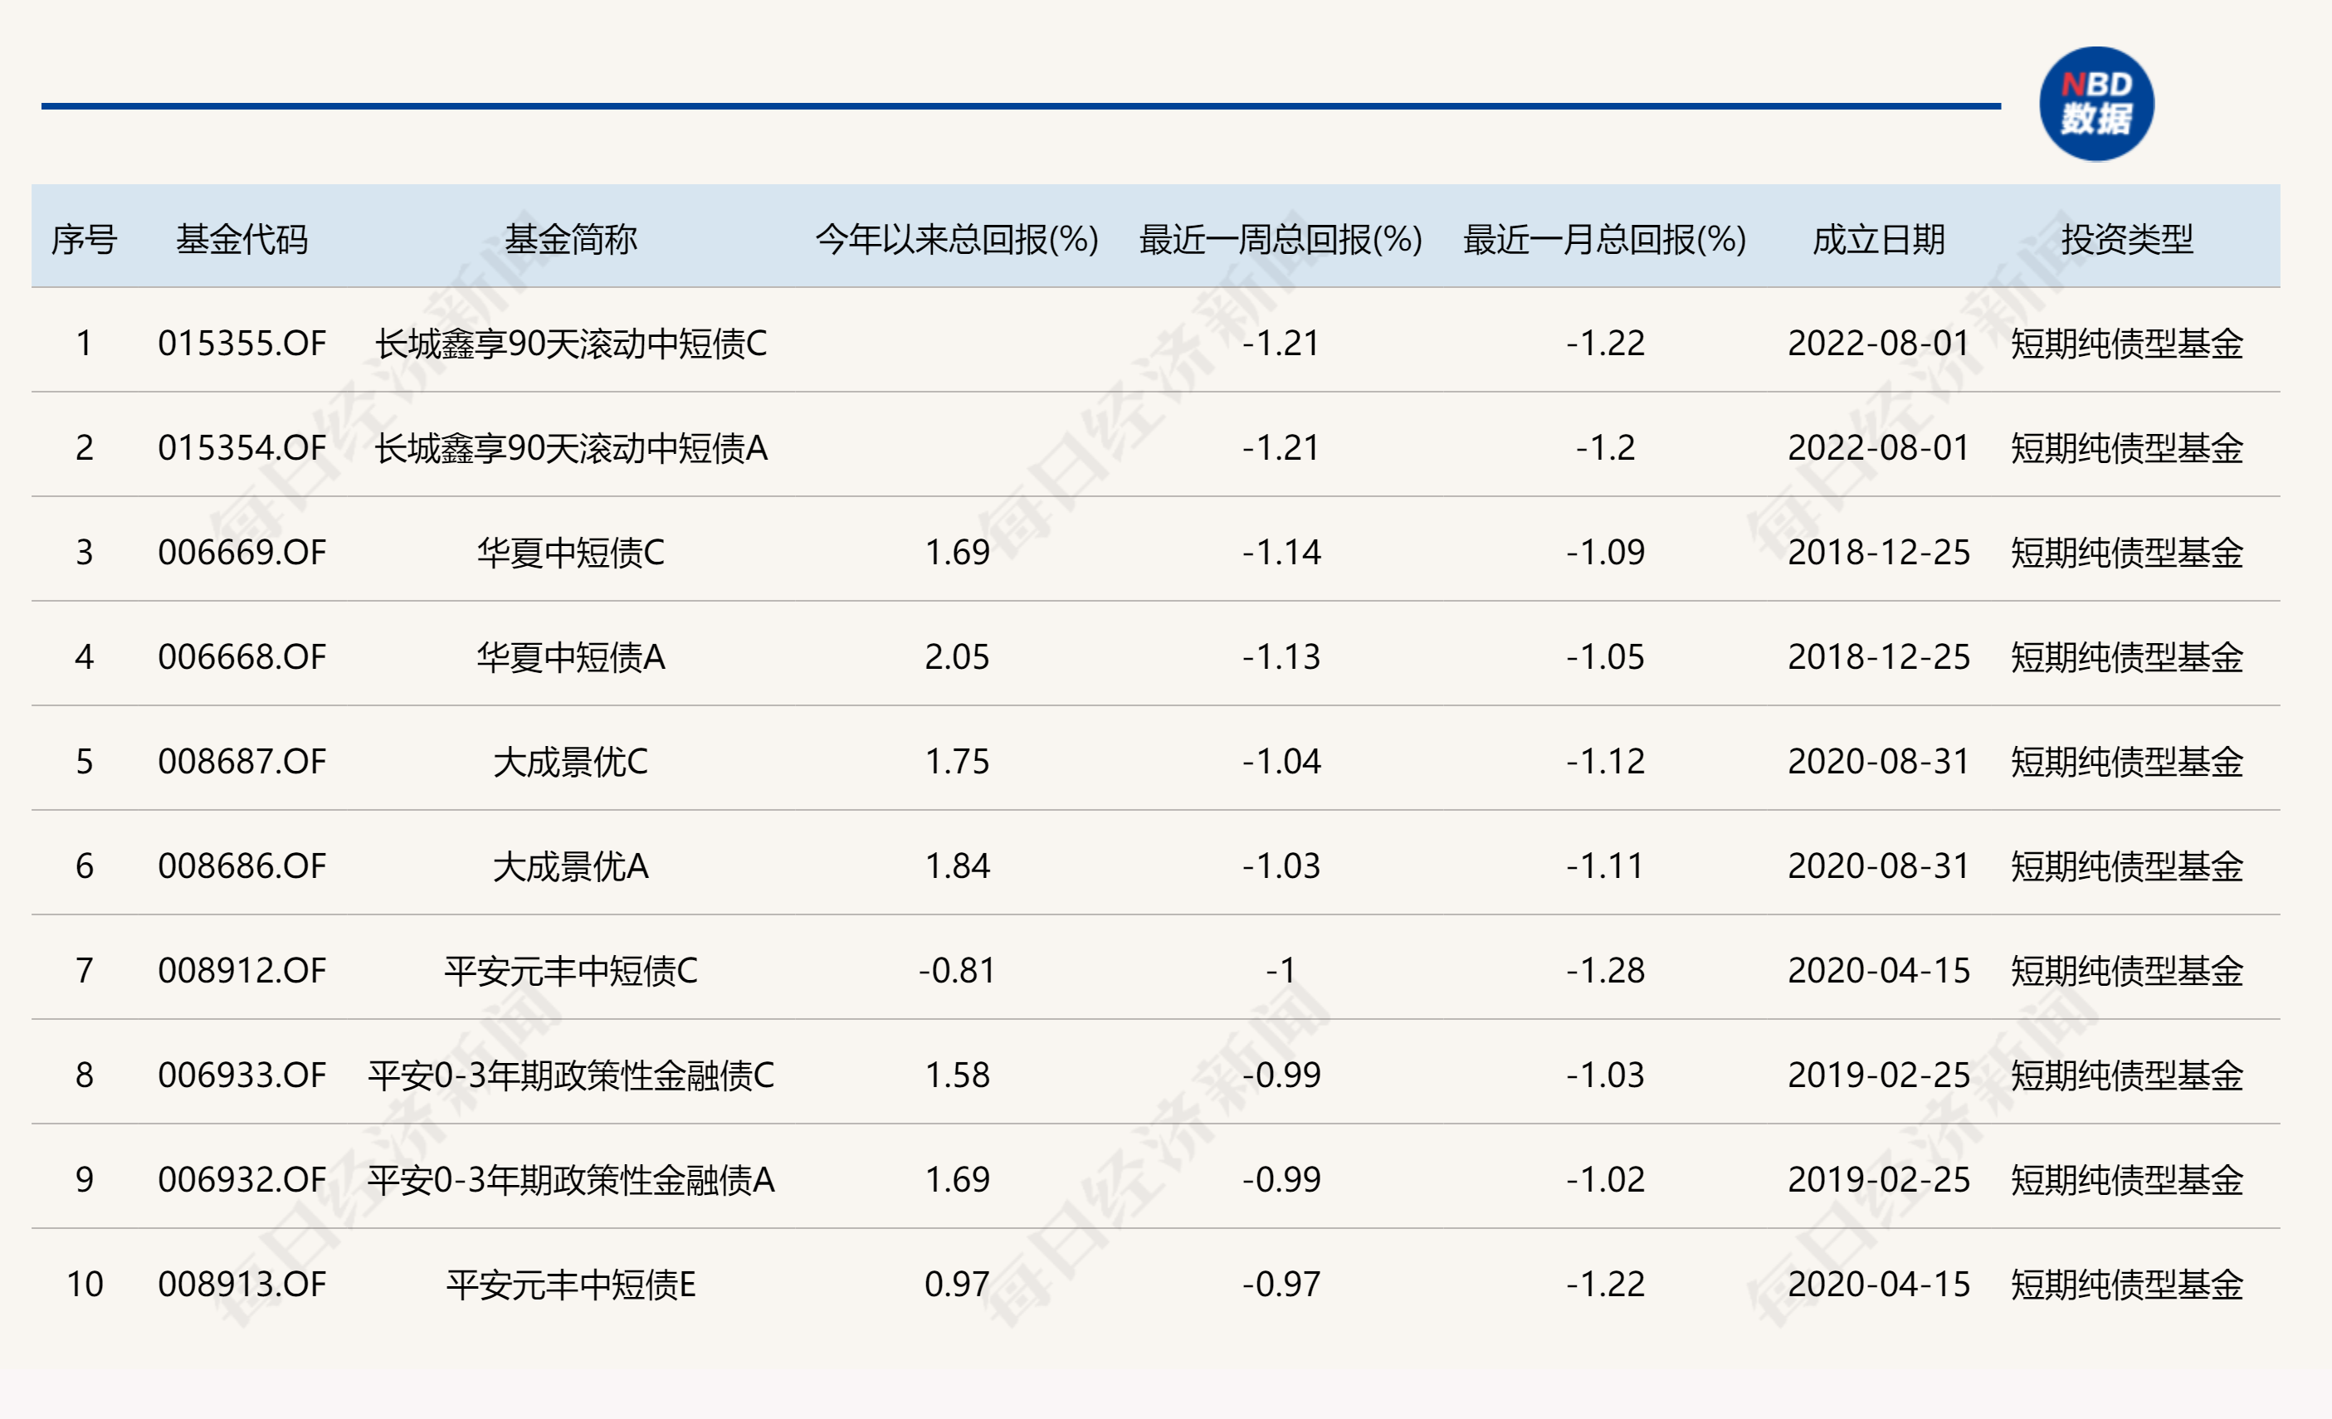Select fund name 大成景优C
This screenshot has height=1419, width=2332.
click(571, 762)
